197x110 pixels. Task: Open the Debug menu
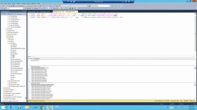point(24,3)
